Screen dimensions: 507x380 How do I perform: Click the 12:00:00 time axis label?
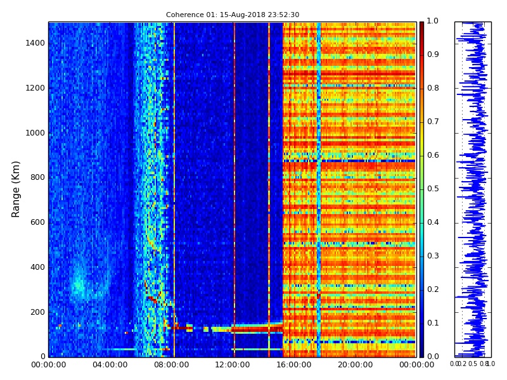pos(233,365)
